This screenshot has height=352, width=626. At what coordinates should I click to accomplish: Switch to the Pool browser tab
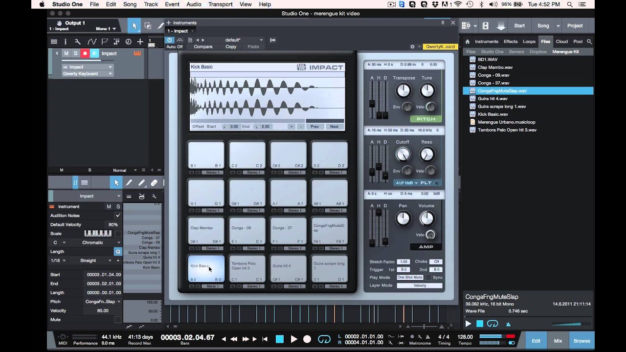pyautogui.click(x=578, y=42)
